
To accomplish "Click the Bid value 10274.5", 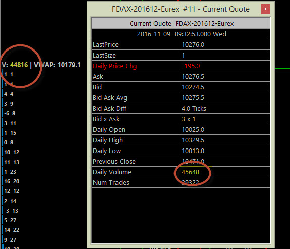I will coord(193,87).
